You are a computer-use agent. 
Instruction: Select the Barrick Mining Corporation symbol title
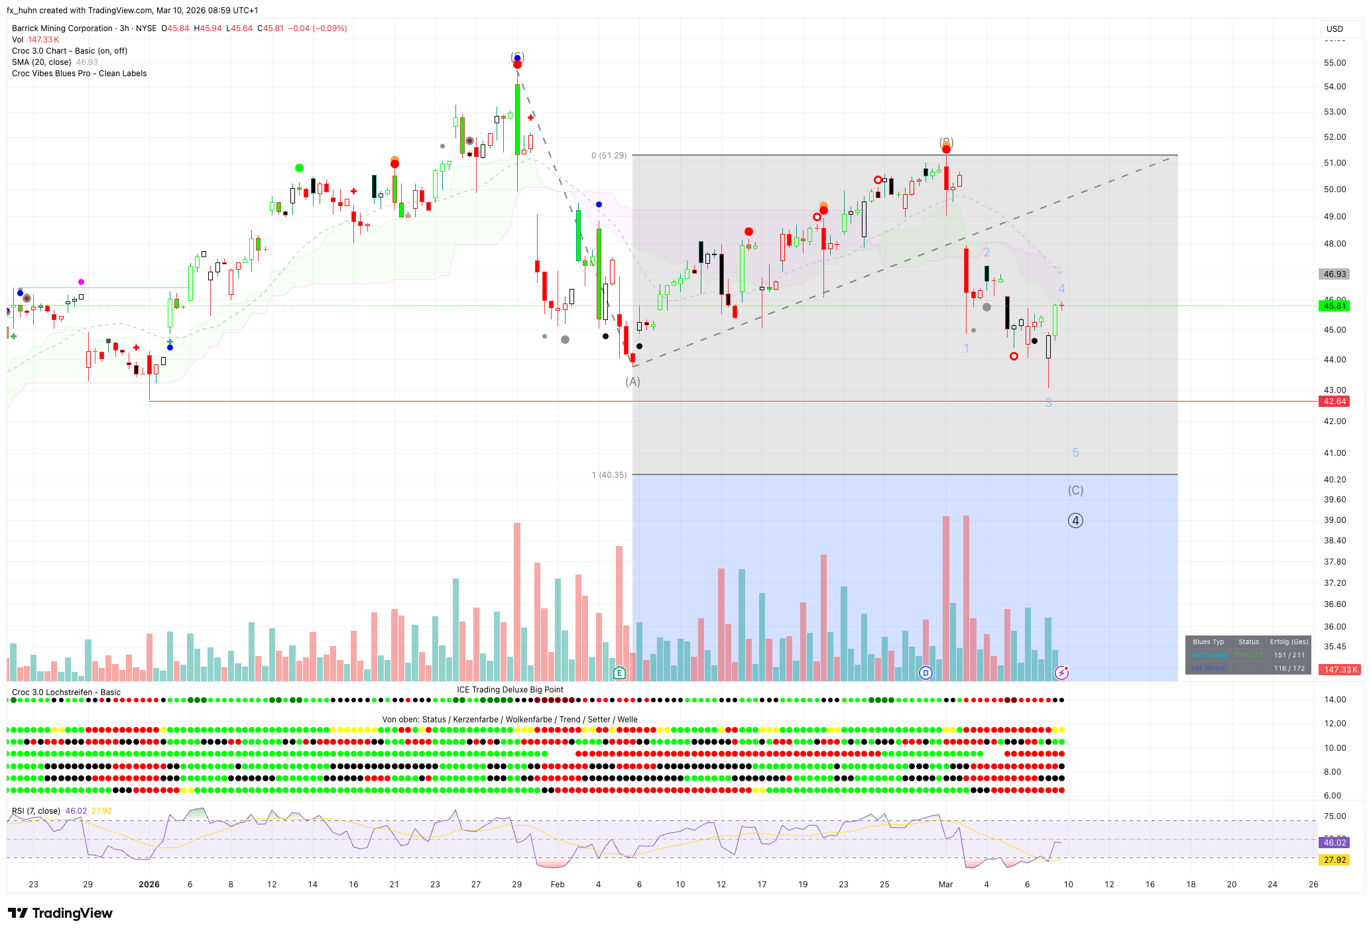click(x=62, y=28)
